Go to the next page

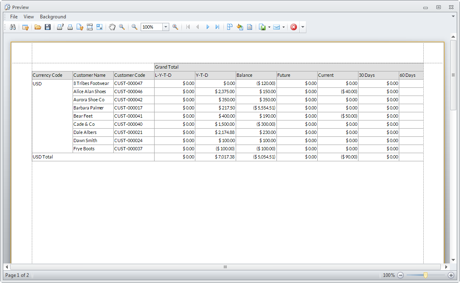[208, 27]
